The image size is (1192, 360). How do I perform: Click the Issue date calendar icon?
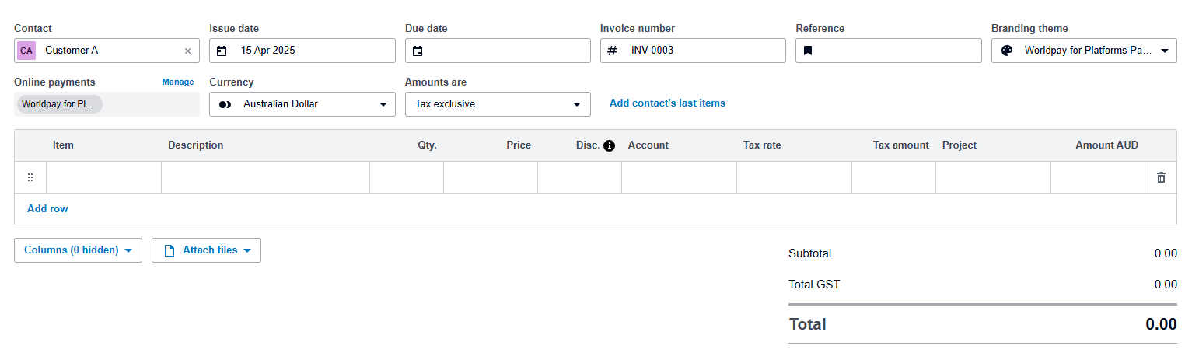pyautogui.click(x=222, y=51)
